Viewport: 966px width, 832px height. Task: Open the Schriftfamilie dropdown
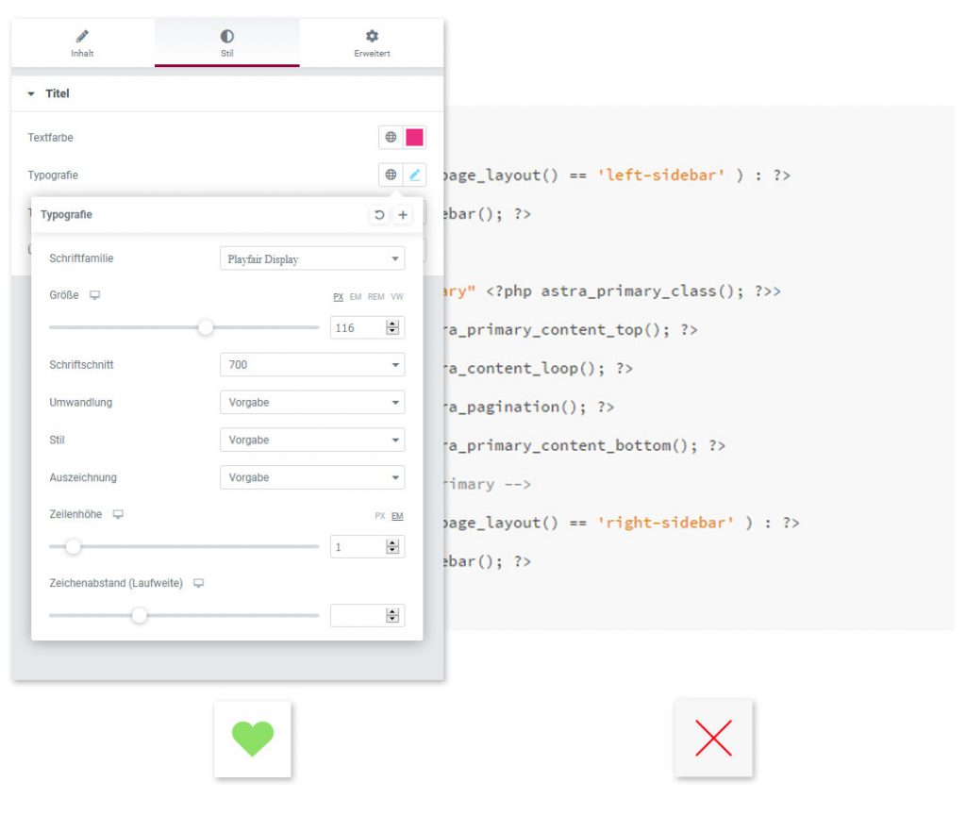pos(311,258)
